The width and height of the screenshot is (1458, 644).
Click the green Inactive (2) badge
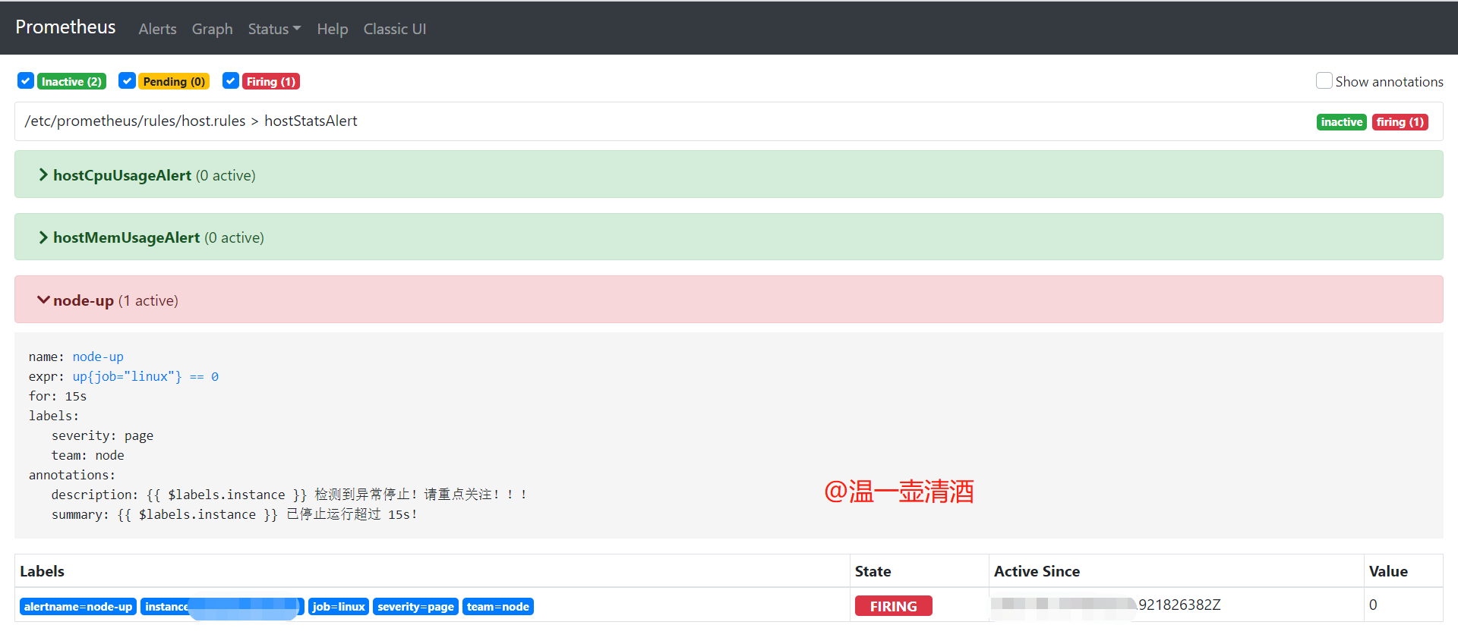pos(71,81)
